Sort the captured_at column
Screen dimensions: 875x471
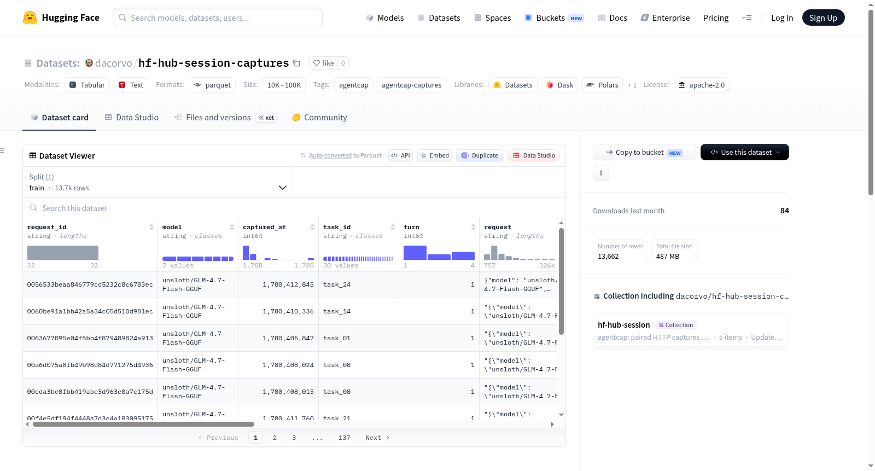(312, 227)
